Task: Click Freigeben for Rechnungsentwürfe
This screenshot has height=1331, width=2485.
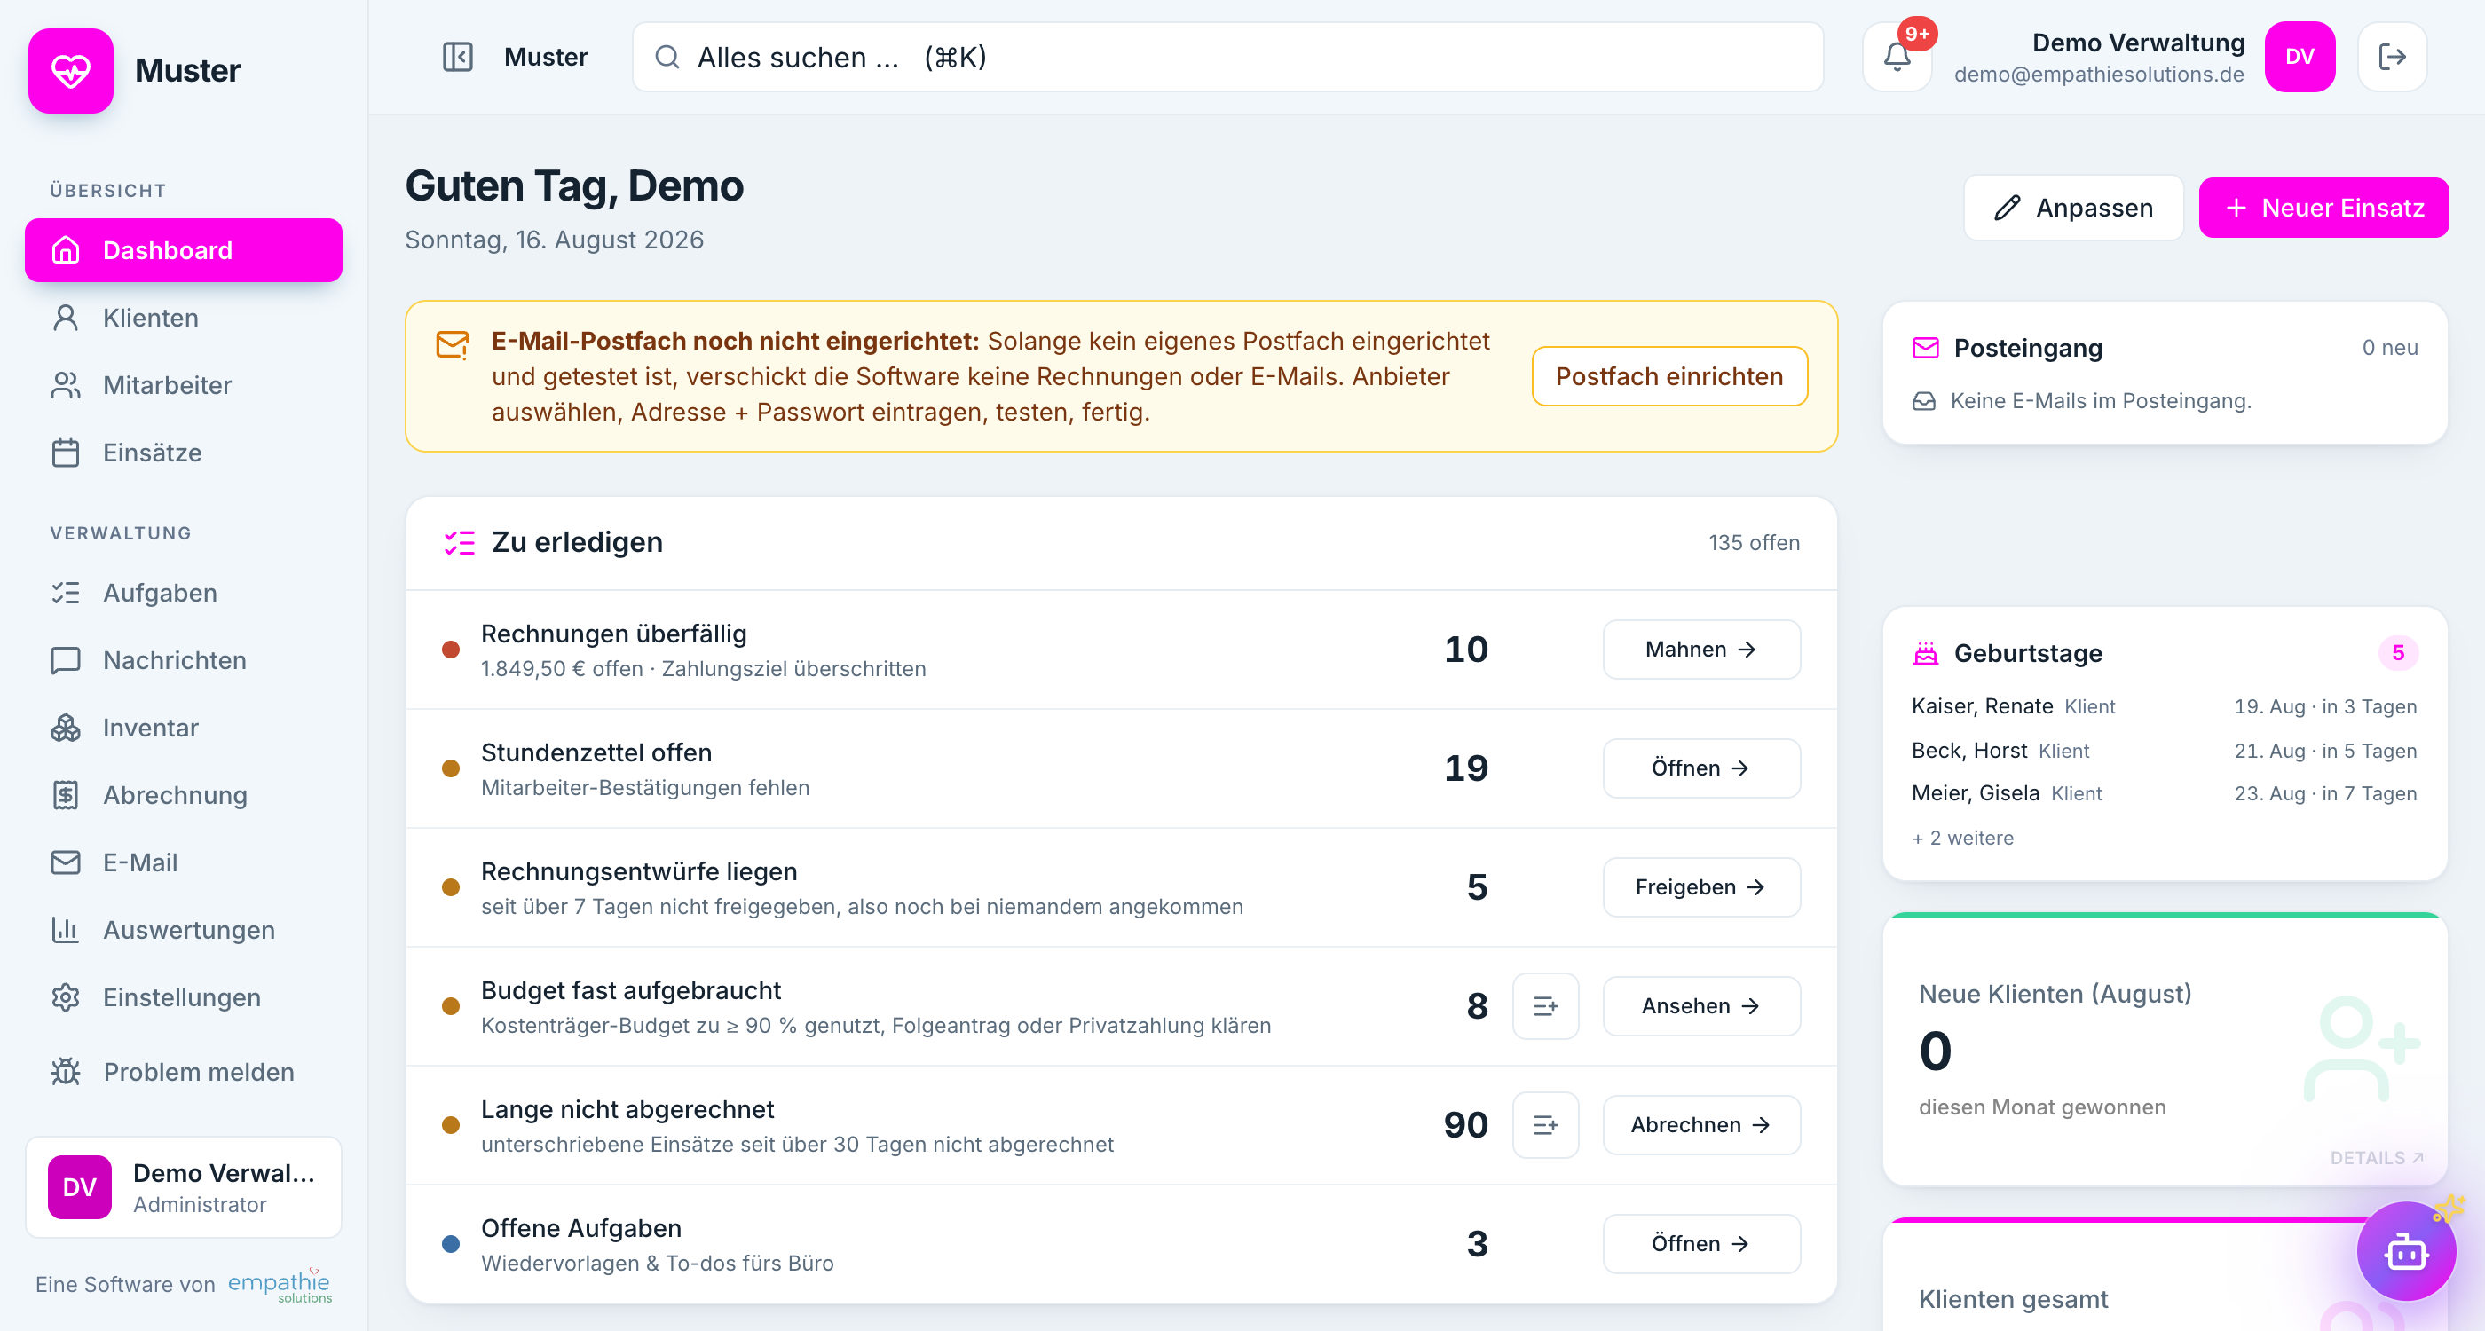Action: (1700, 887)
